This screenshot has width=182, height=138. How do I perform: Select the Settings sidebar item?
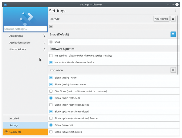pyautogui.click(x=25, y=125)
